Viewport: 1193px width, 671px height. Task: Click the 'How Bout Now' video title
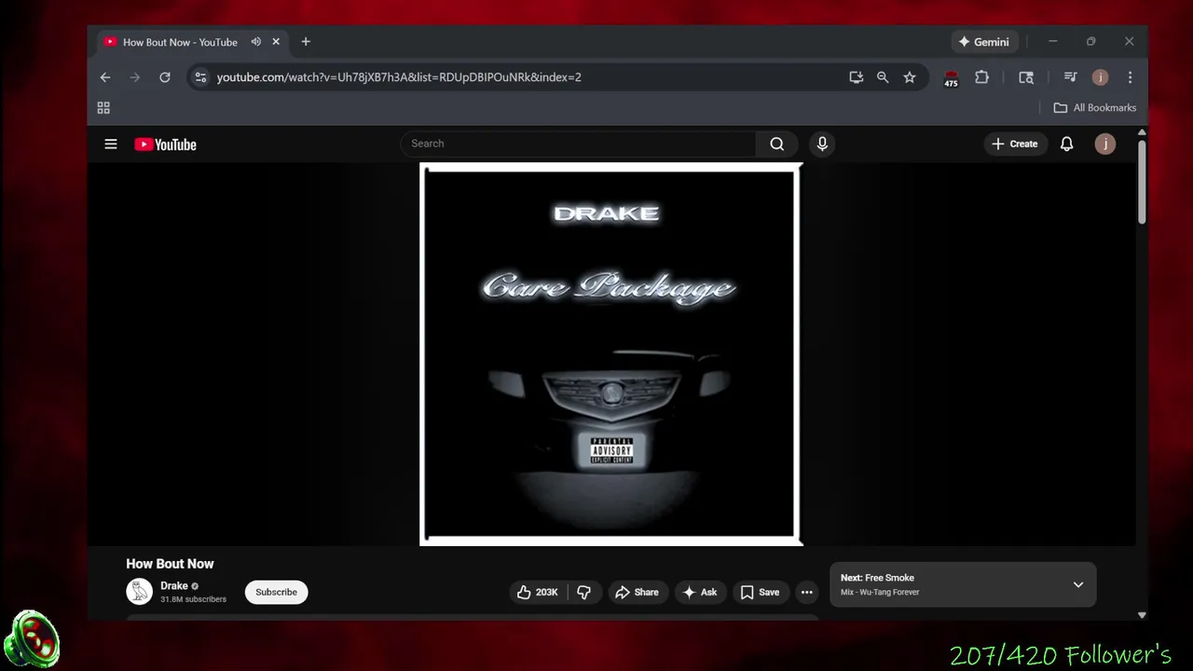point(170,564)
